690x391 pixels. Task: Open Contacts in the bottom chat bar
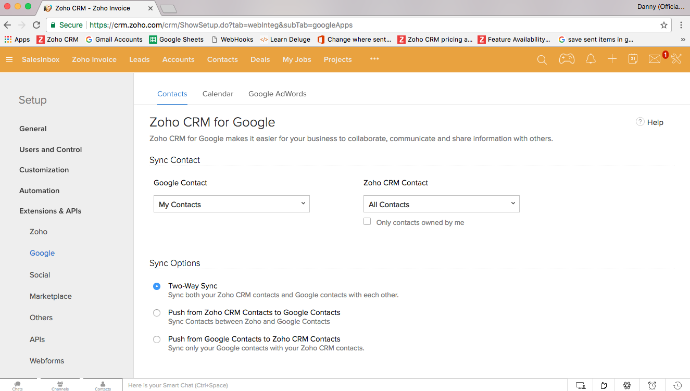pyautogui.click(x=103, y=386)
